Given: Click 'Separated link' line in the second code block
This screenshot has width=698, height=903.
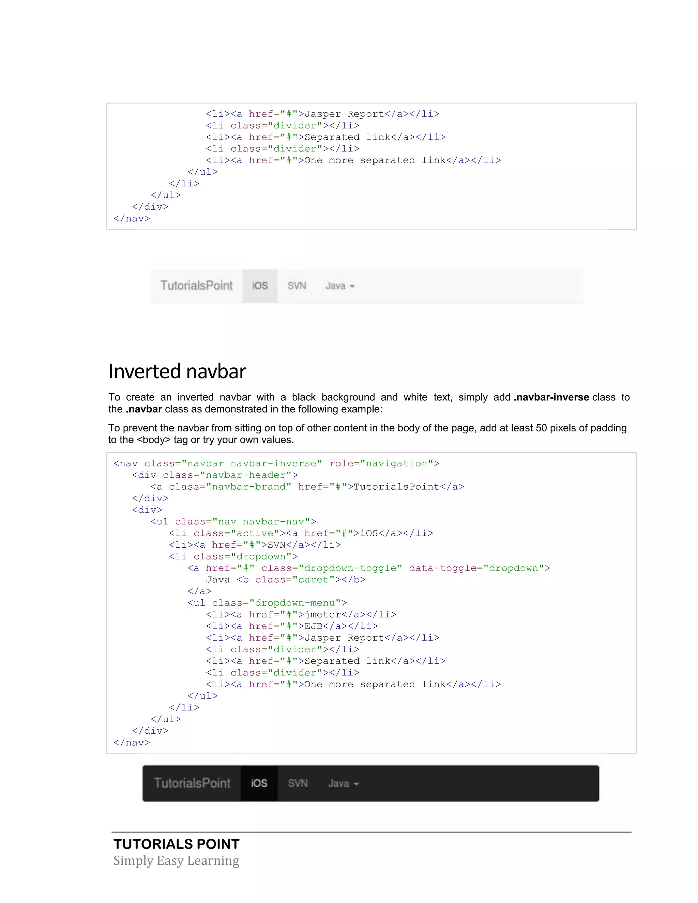Looking at the screenshot, I should pos(326,661).
